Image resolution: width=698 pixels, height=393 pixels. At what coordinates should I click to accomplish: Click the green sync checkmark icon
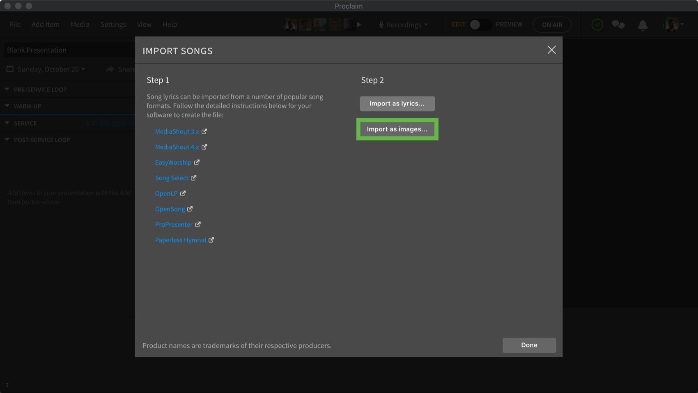click(x=597, y=25)
